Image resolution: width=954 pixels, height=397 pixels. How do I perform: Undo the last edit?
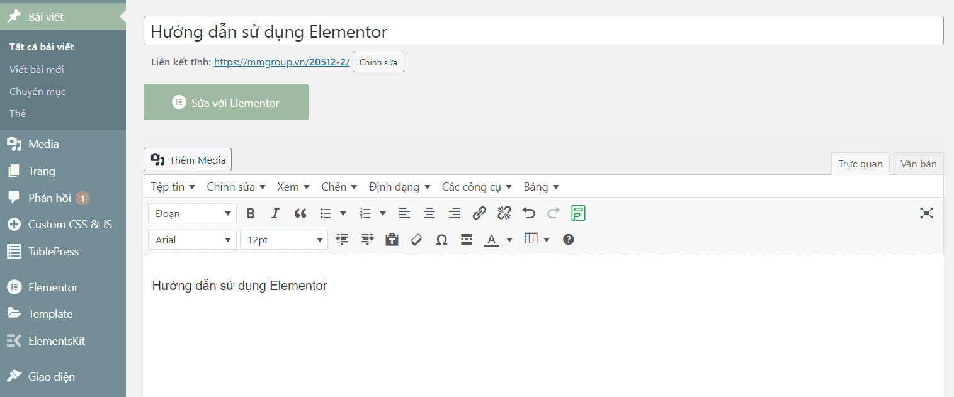coord(529,214)
